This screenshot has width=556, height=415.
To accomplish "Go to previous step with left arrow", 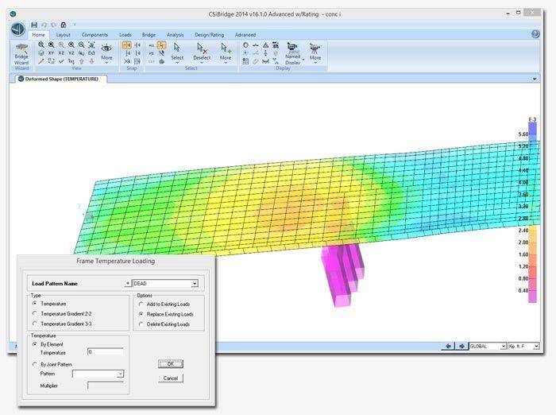I will (448, 346).
